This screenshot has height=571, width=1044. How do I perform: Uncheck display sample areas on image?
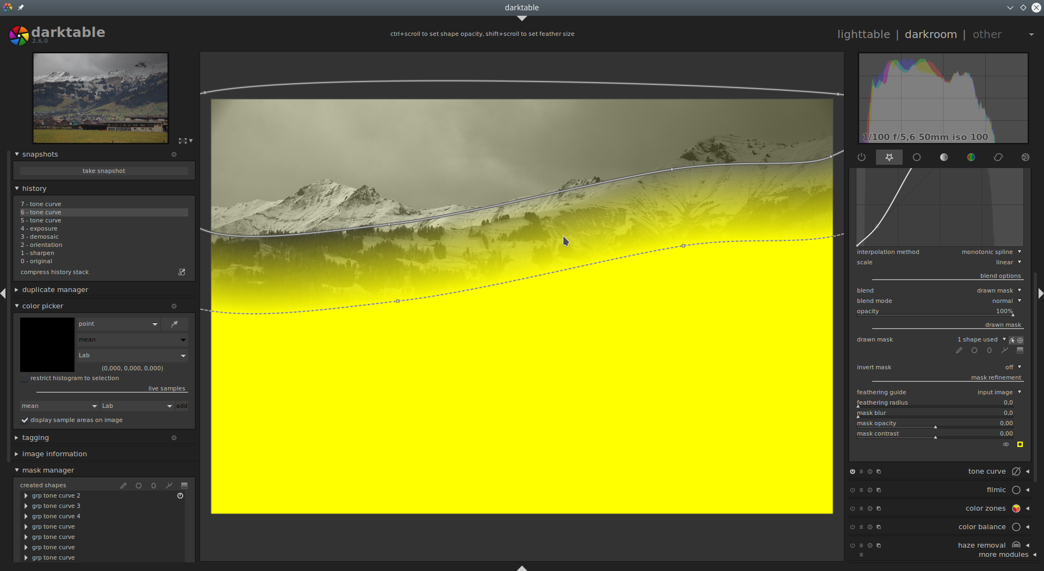pos(24,420)
